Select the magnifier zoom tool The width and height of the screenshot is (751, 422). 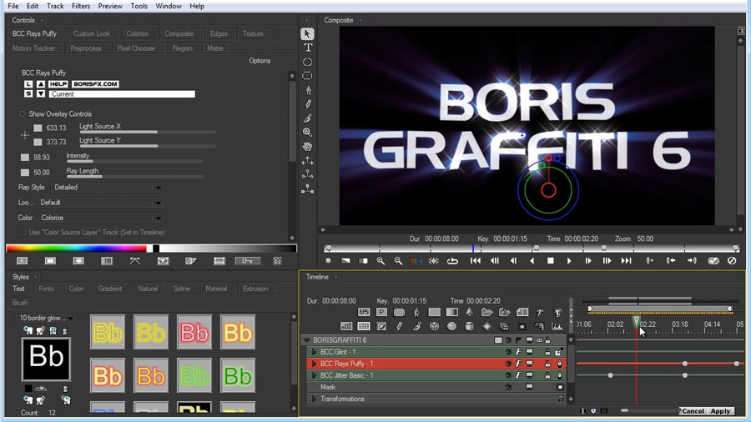pos(307,132)
